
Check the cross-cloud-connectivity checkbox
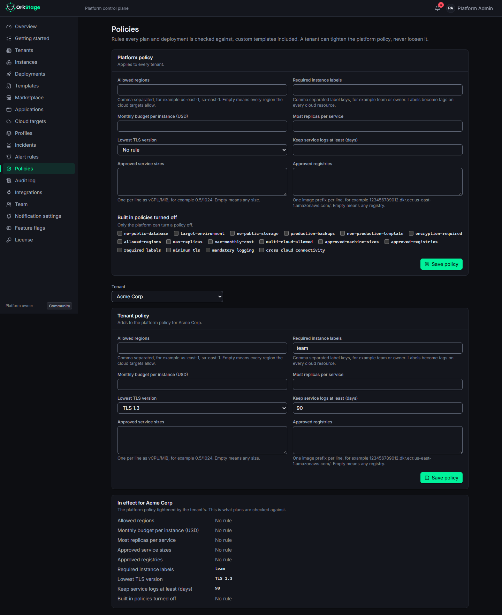(262, 250)
